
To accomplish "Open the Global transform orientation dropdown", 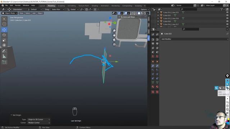I will pyautogui.click(x=73, y=10).
